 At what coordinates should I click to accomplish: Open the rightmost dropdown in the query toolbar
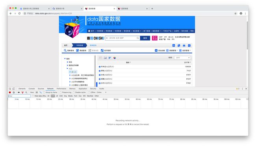(x=185, y=51)
